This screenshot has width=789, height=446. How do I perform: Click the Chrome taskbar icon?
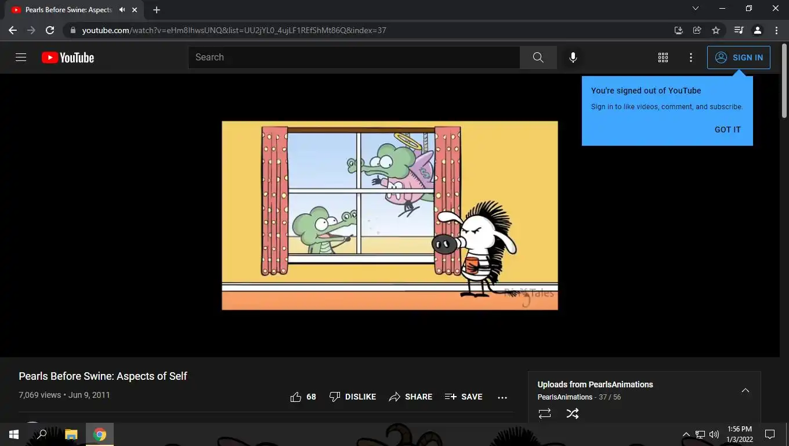click(x=100, y=434)
